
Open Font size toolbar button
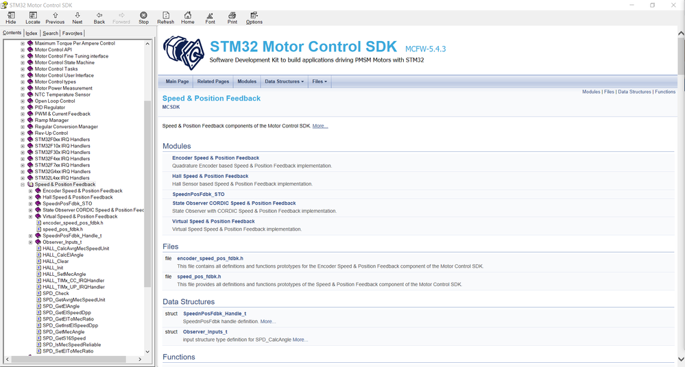point(210,18)
